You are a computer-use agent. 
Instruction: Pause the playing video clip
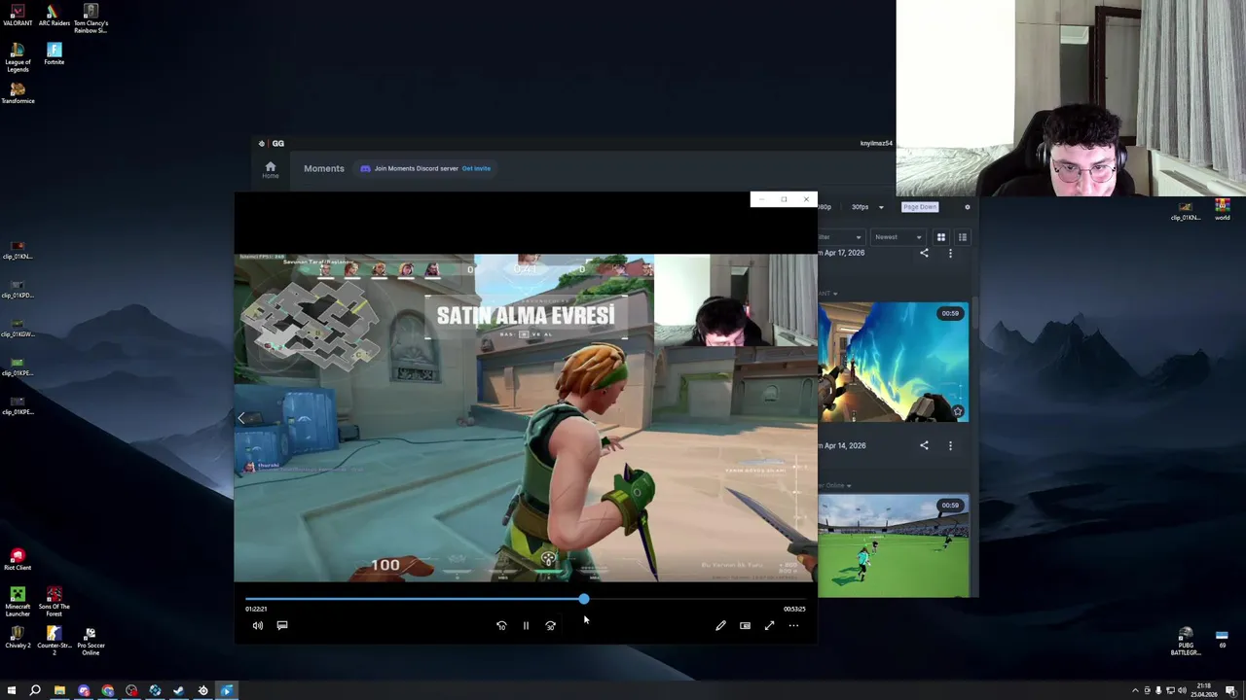(526, 626)
